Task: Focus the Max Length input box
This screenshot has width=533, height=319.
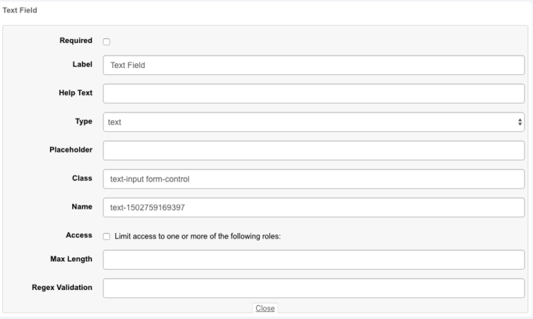Action: pyautogui.click(x=313, y=260)
